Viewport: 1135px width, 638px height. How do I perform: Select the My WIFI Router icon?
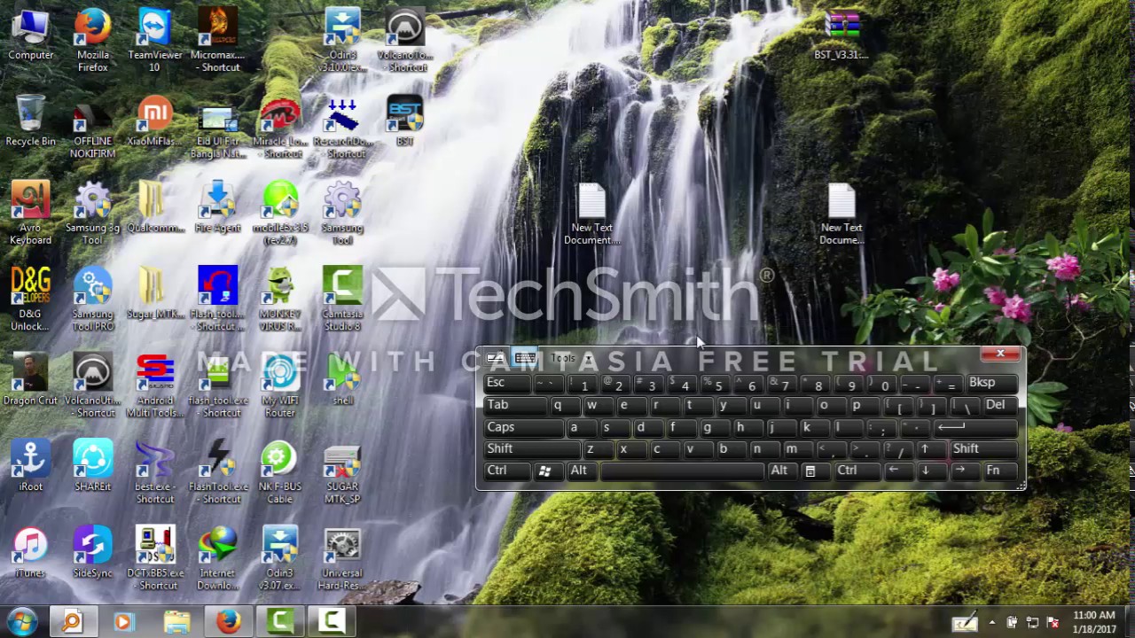pos(280,386)
